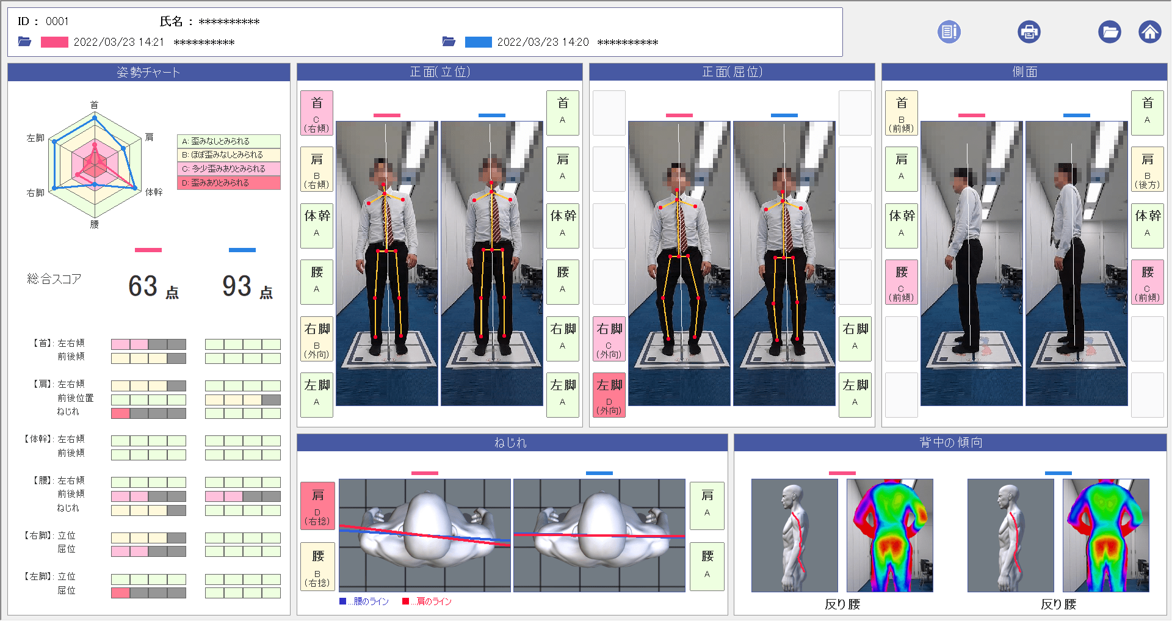Click the thermal heatmap image under 背中の傾向
Screen dimensions: 1172x621
tap(890, 536)
